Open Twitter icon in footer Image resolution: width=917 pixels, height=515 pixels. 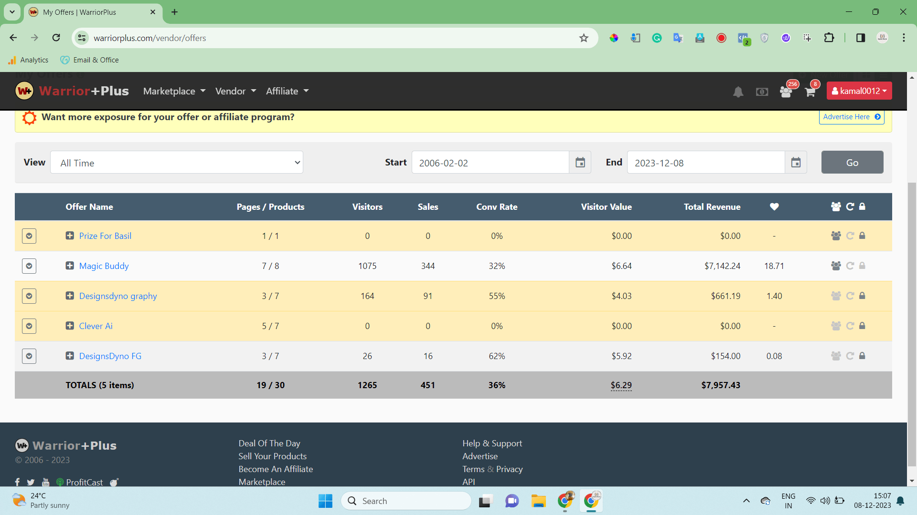tap(31, 482)
